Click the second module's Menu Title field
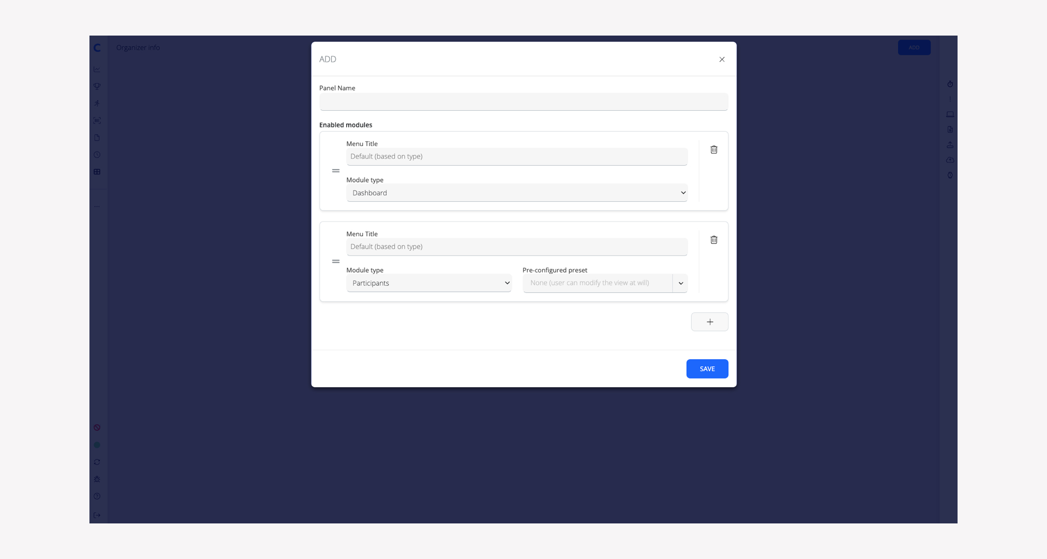Viewport: 1047px width, 559px height. [x=517, y=246]
